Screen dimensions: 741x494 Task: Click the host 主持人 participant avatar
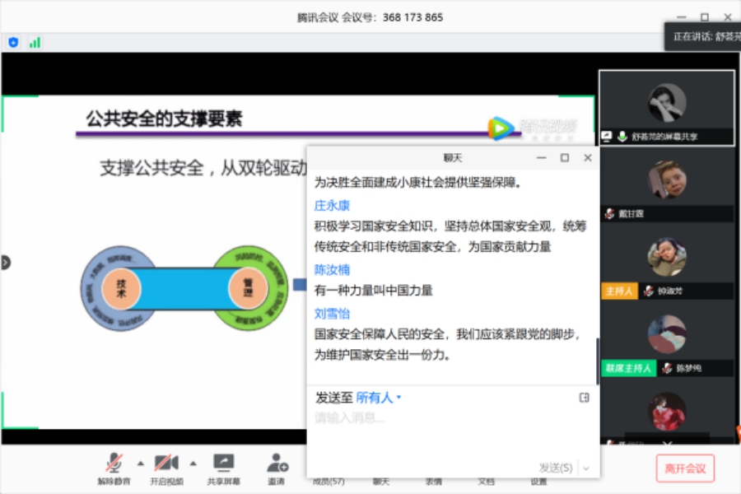666,259
